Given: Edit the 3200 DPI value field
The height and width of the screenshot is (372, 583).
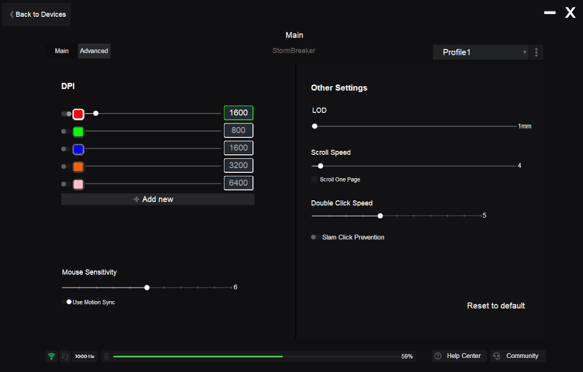Looking at the screenshot, I should coord(238,165).
